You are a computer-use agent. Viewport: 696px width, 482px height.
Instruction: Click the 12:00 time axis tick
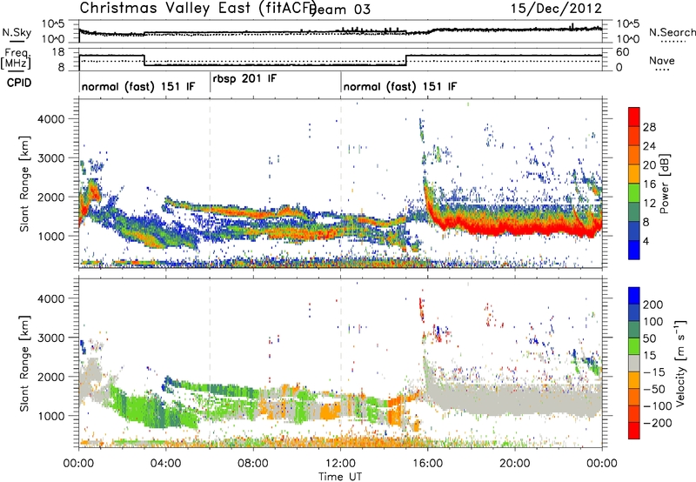(340, 464)
